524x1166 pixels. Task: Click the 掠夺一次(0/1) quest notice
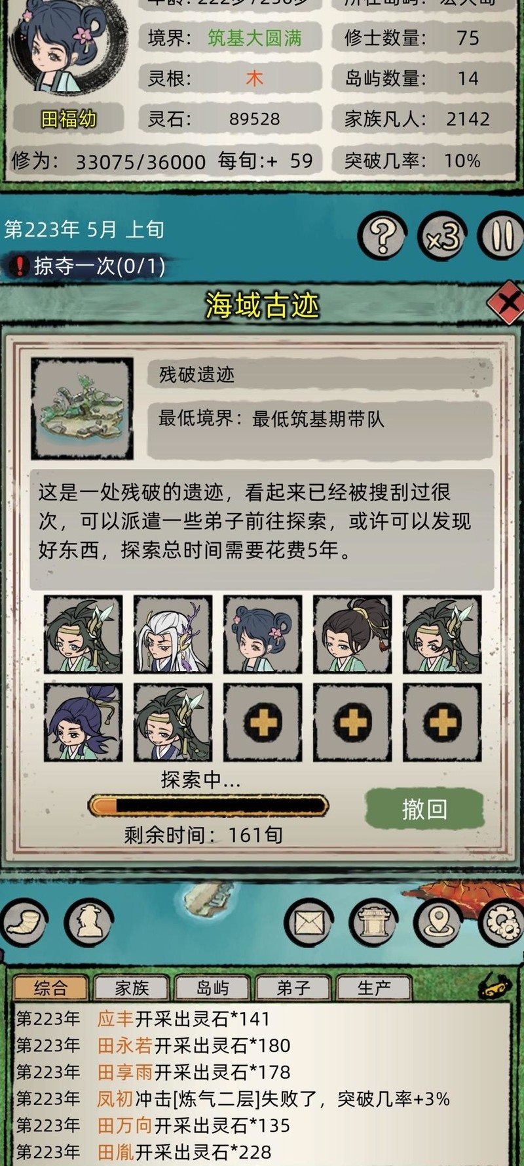88,266
